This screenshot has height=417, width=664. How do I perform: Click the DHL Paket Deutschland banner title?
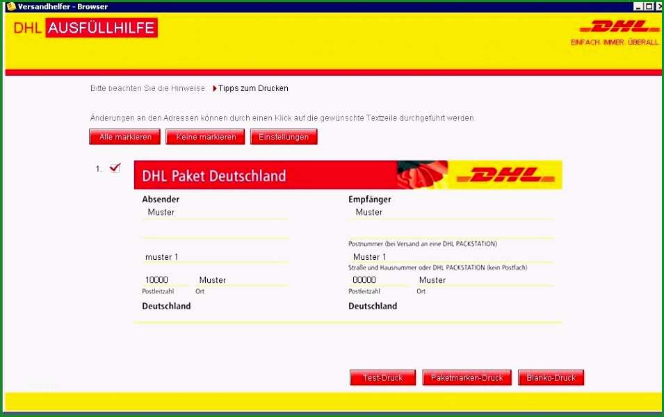(x=214, y=176)
